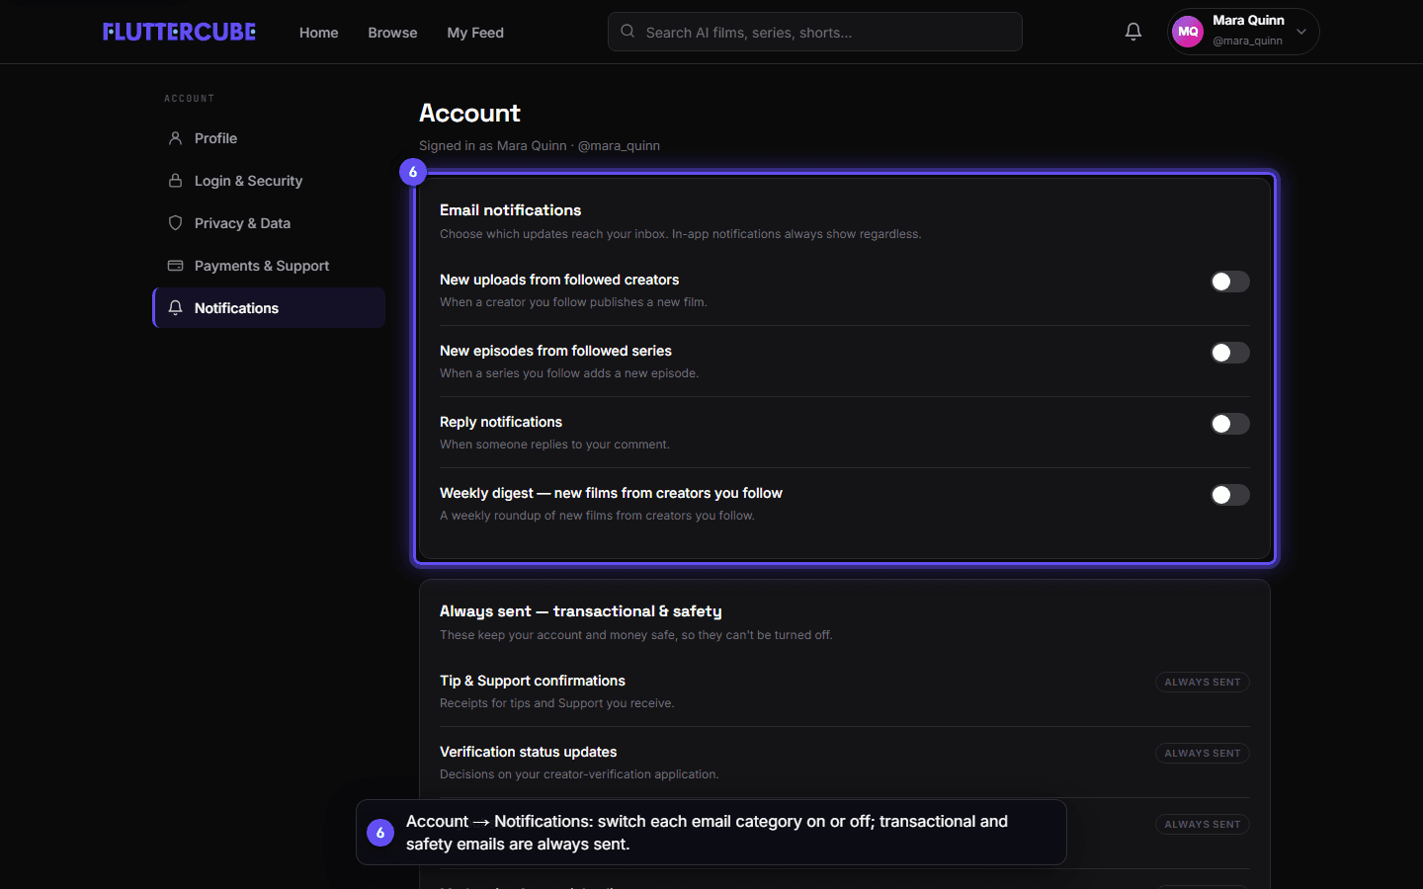Click the Verification status updates row title

(528, 752)
